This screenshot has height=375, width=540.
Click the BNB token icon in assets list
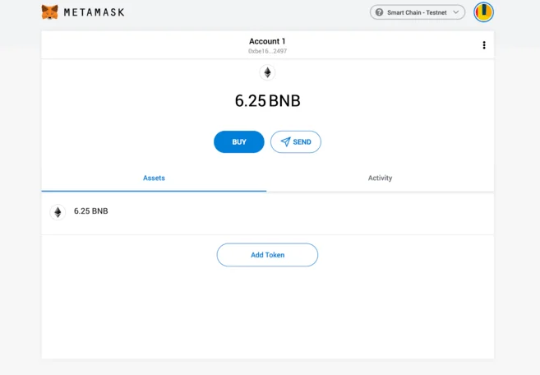(x=58, y=212)
